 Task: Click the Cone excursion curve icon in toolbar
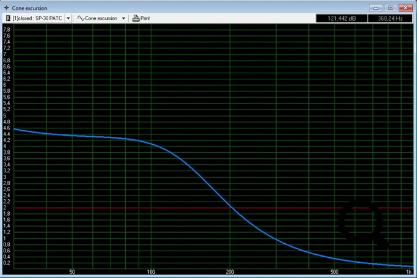pos(80,18)
